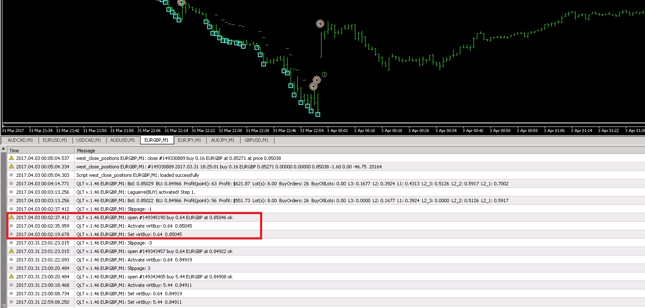Click timestamp 2017.03.31 23:01:22.093
645x308 pixels.
[x=42, y=260]
